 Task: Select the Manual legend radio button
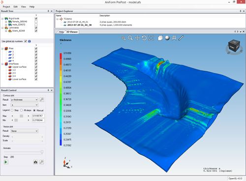34,110
